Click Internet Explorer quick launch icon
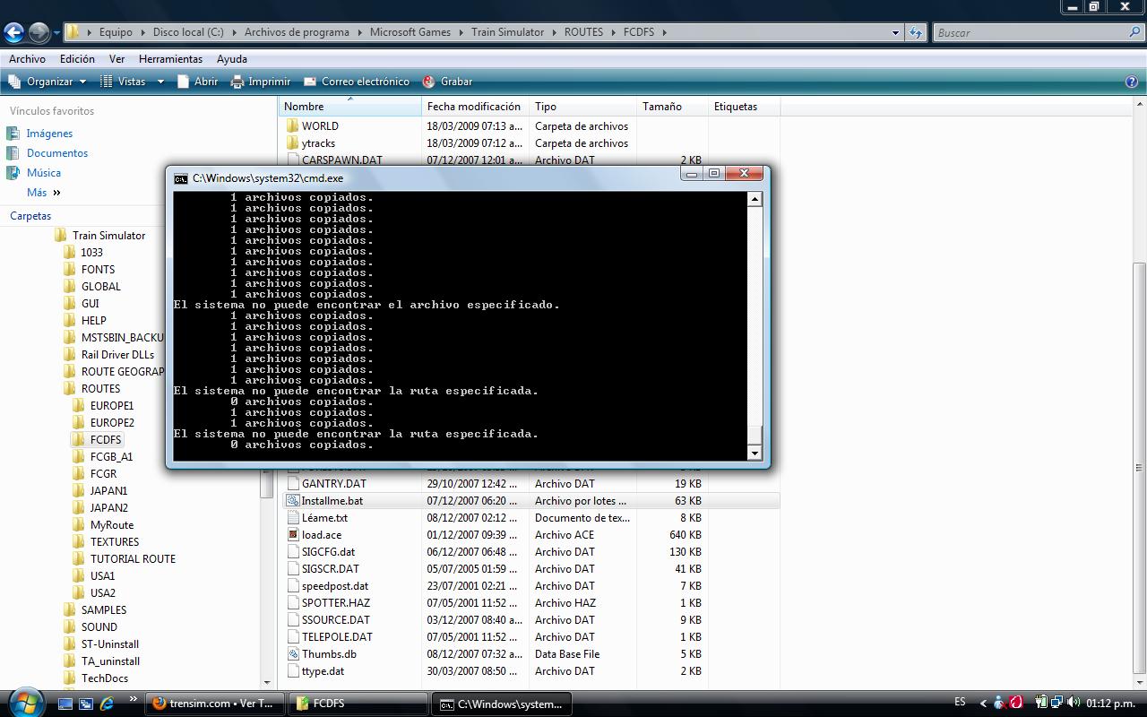The image size is (1147, 717). [107, 704]
